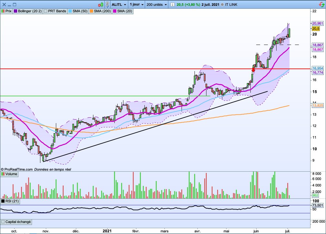
Task: Click the Prix legend color icon
Action: [3, 11]
